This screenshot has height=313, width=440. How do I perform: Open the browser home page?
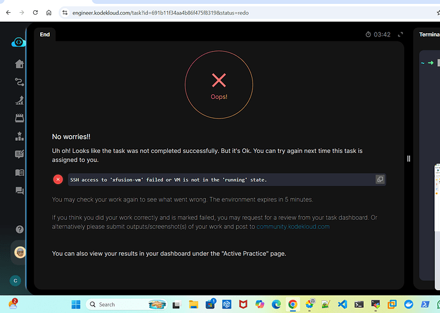tap(49, 13)
